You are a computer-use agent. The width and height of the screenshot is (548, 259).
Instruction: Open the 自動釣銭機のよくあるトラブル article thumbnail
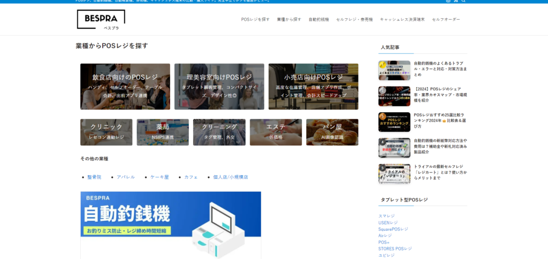coord(394,70)
